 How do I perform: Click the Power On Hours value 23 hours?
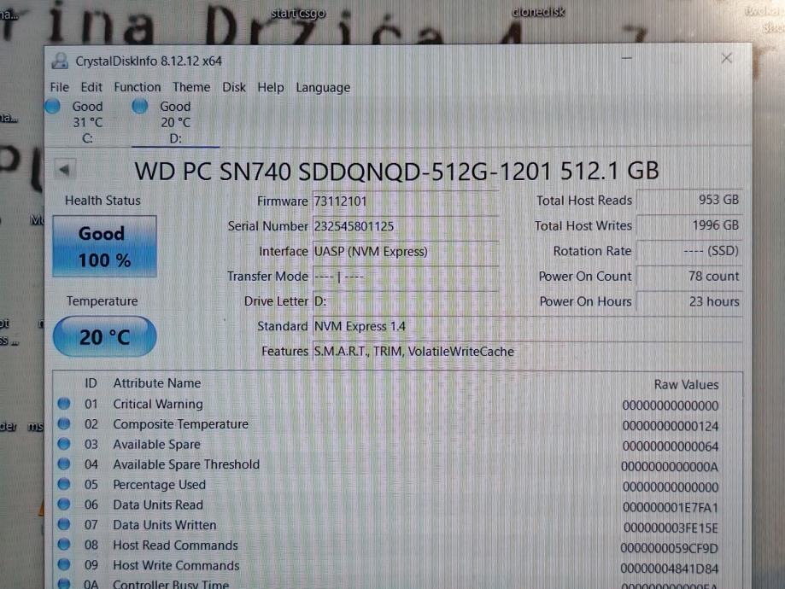point(688,302)
